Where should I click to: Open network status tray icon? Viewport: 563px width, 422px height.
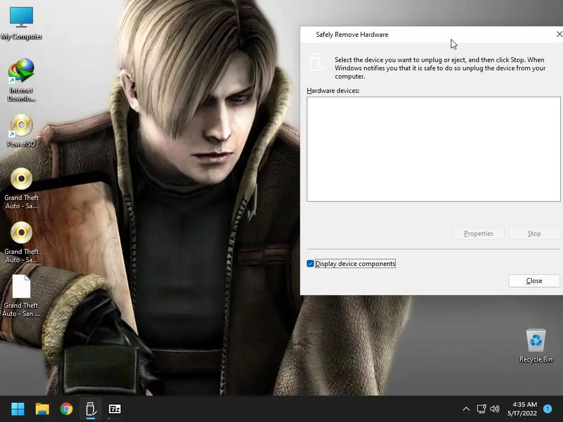[x=481, y=409]
